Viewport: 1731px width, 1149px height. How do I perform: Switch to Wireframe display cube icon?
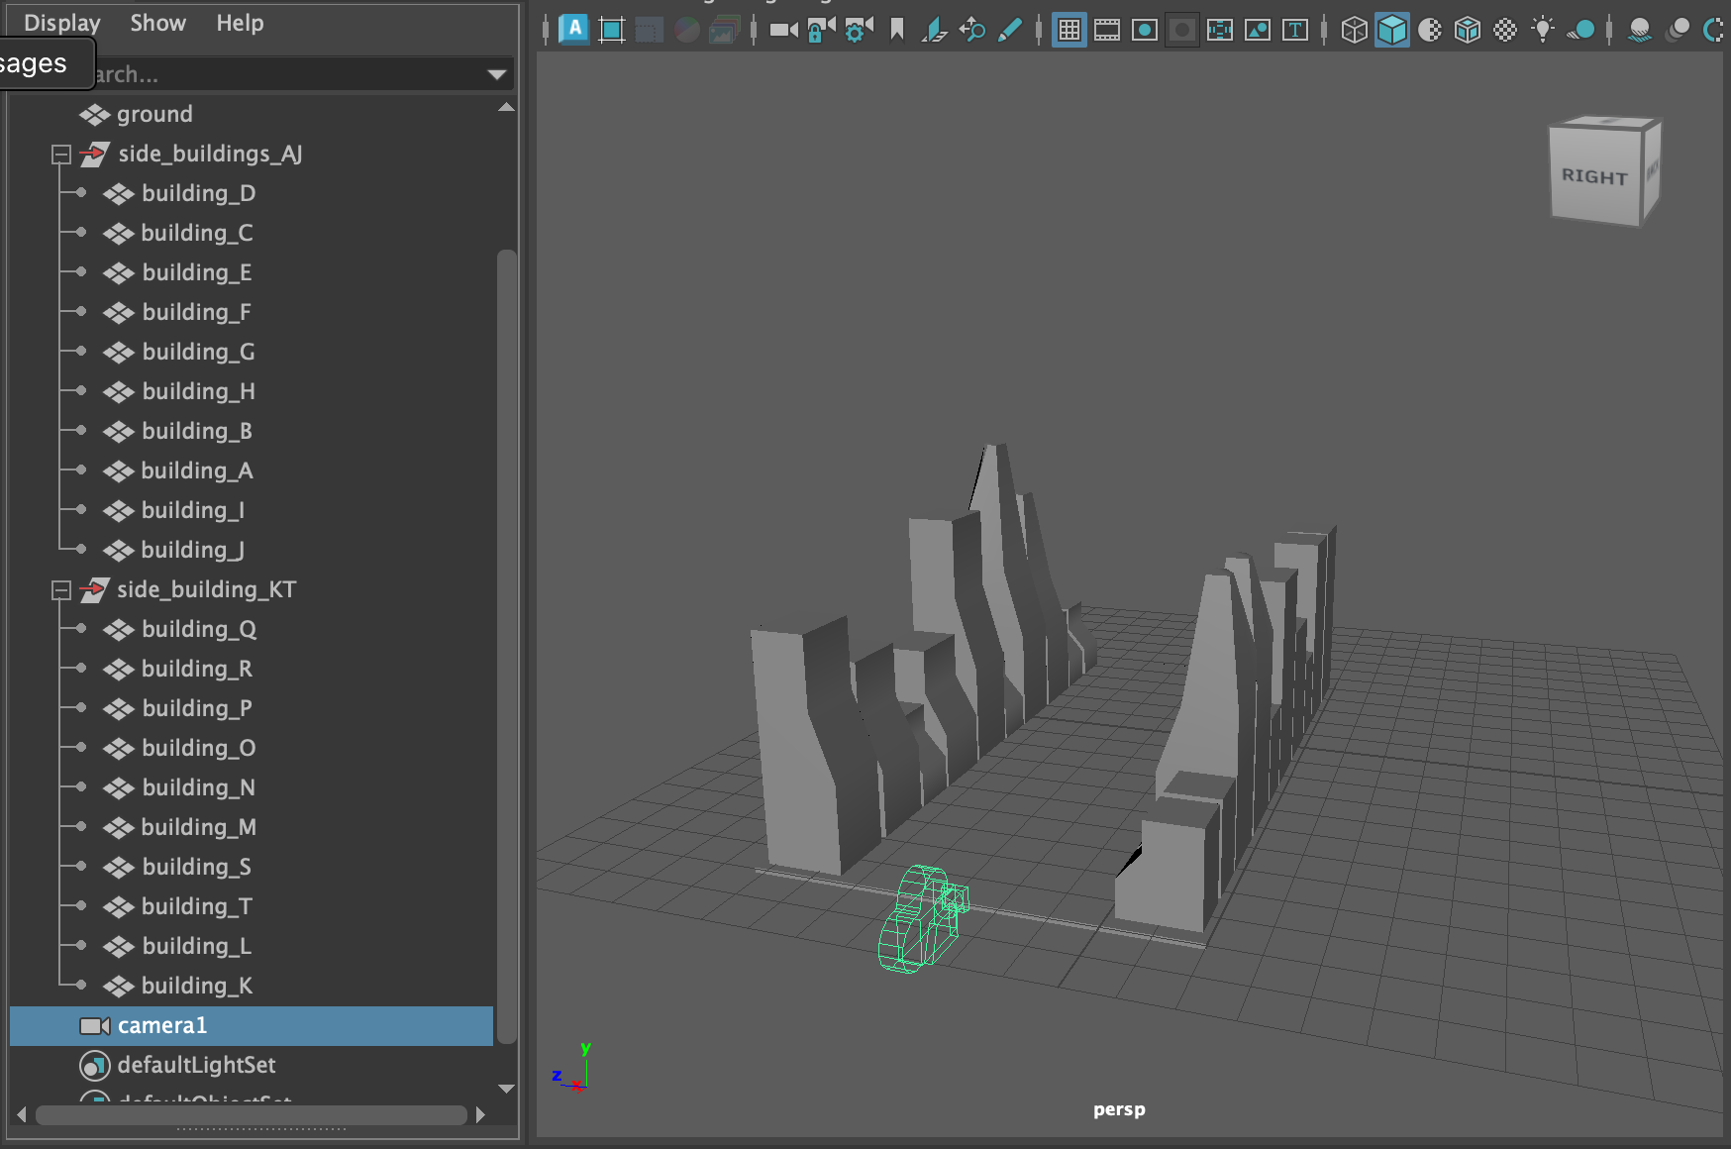click(1354, 30)
